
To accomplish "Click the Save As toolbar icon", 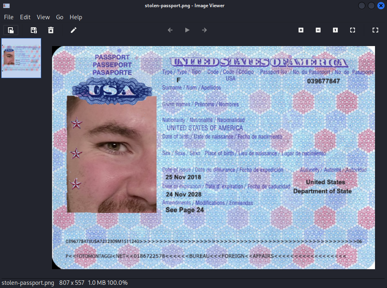I will (x=34, y=30).
